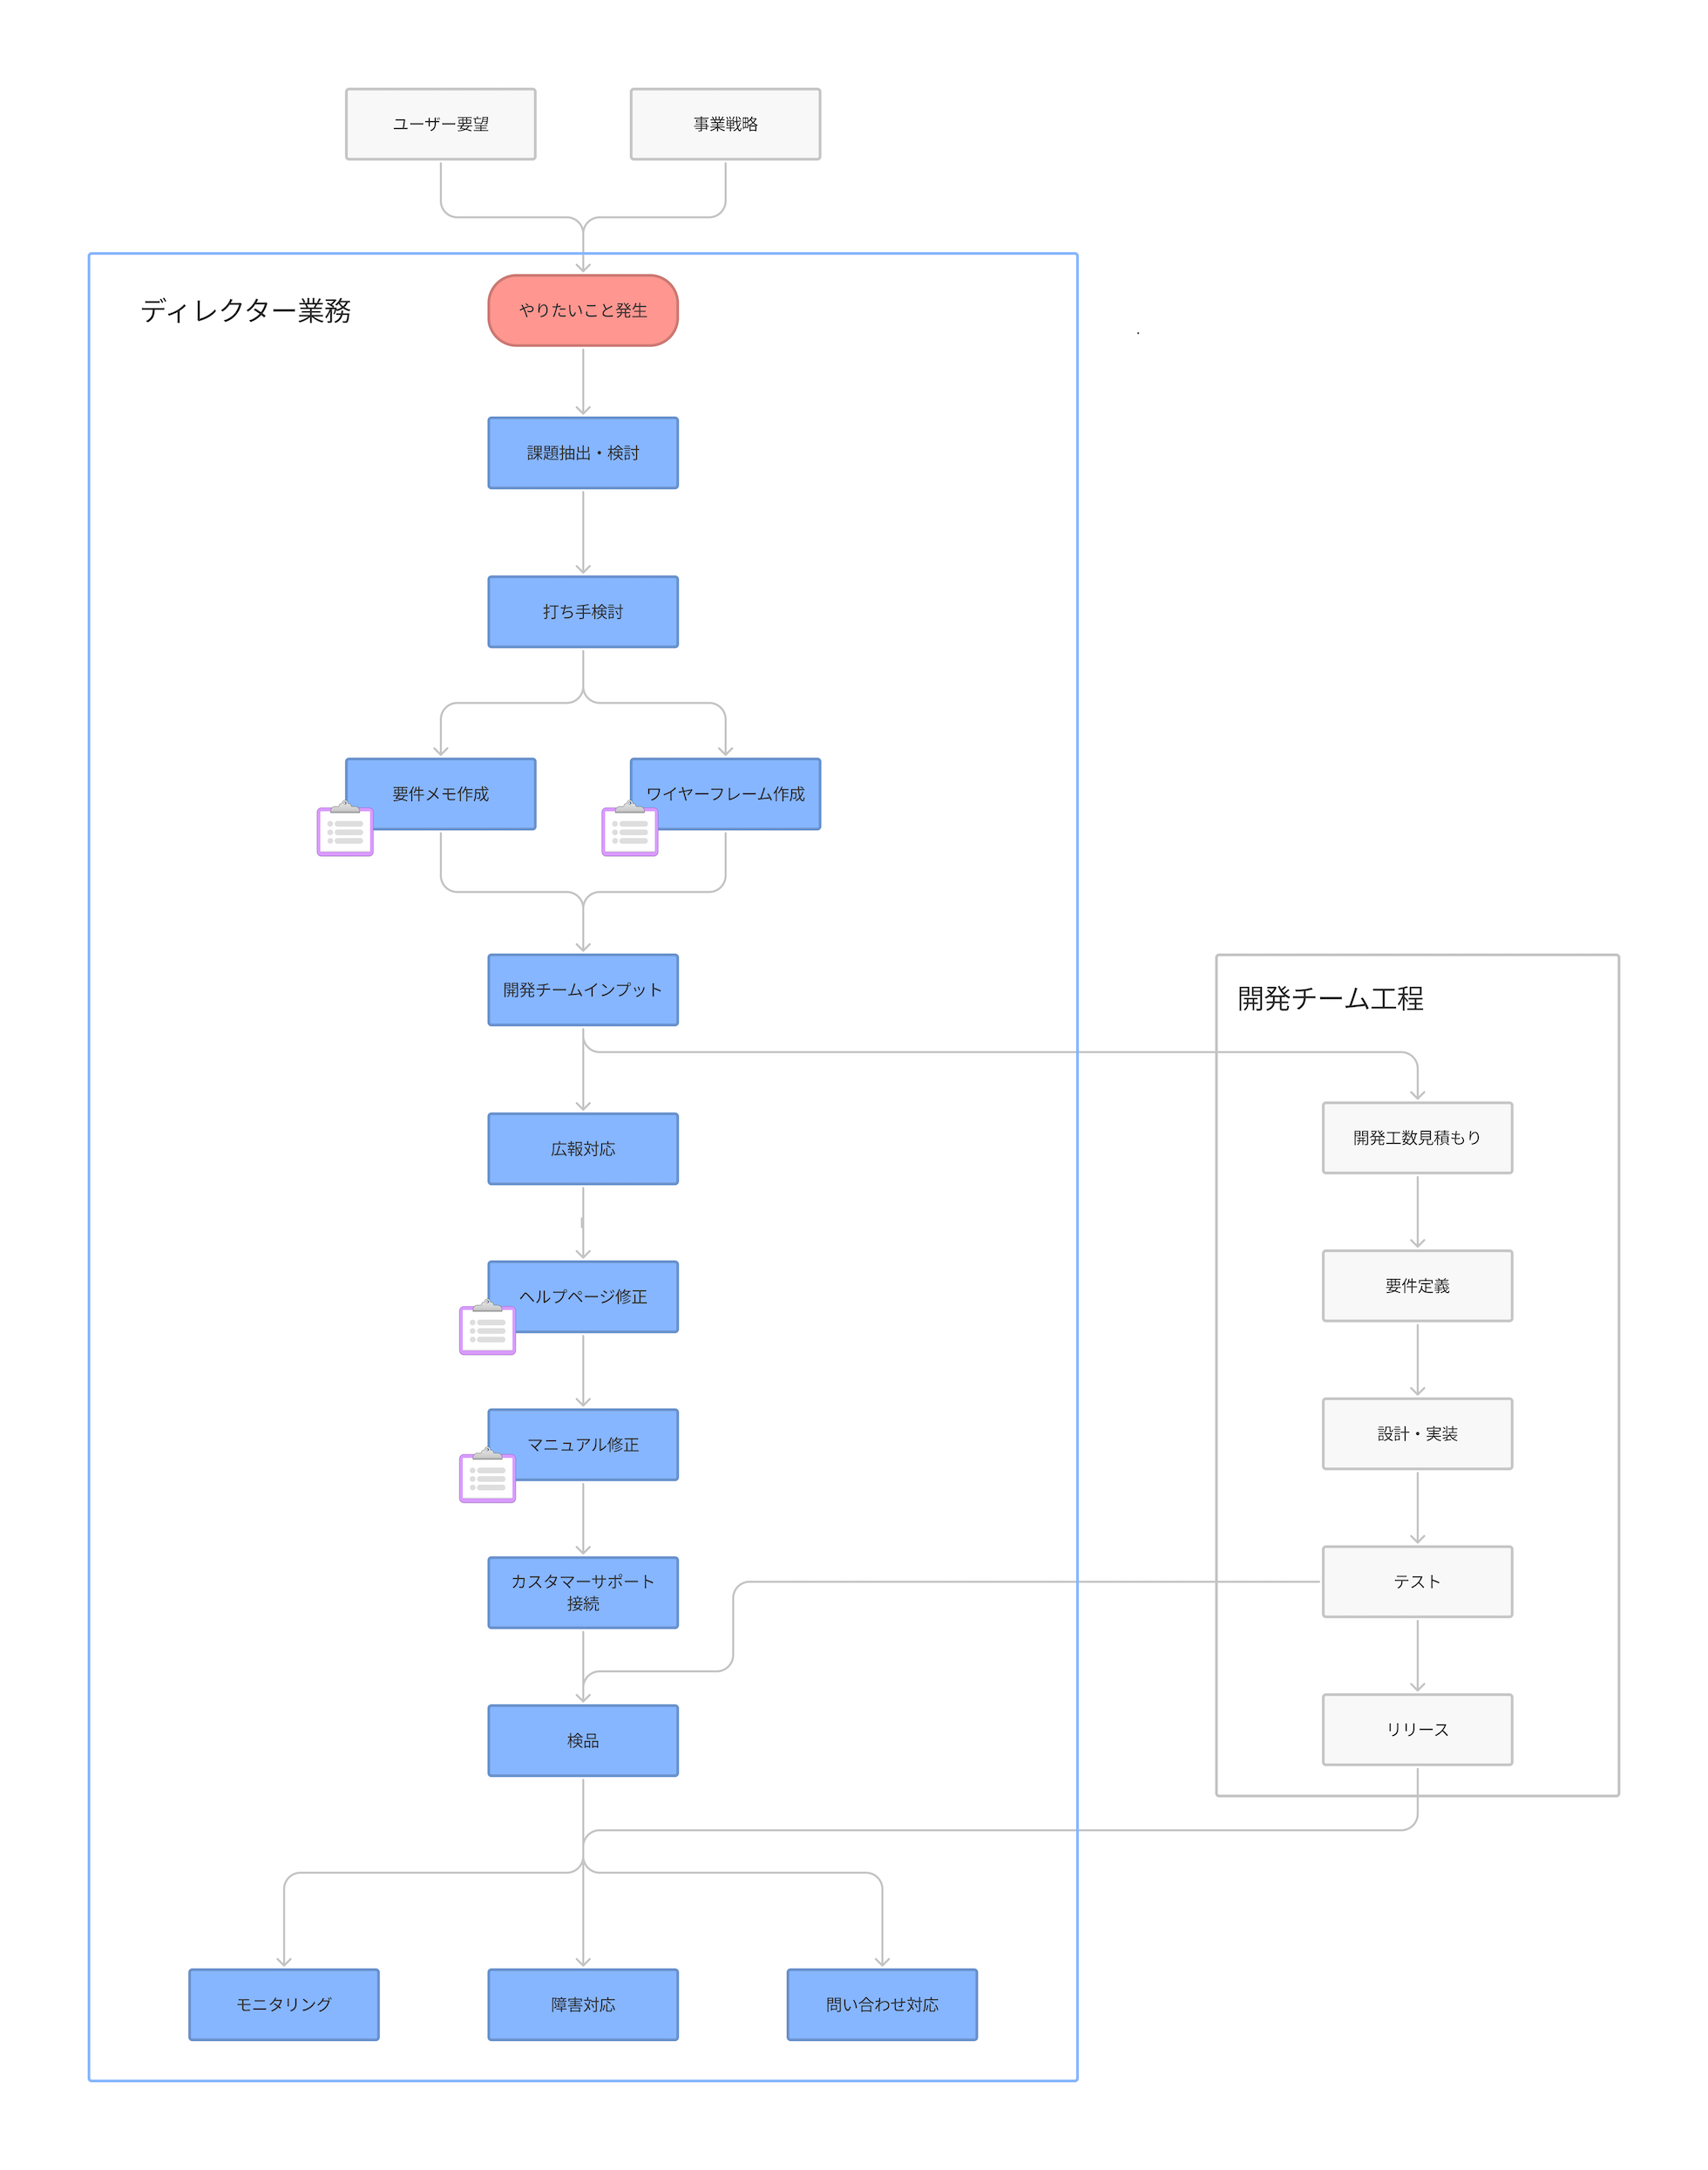Click the 開発チームインプット node

583,990
